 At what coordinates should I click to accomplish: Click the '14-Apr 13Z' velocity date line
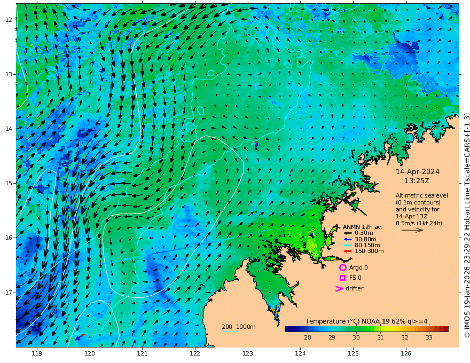412,216
